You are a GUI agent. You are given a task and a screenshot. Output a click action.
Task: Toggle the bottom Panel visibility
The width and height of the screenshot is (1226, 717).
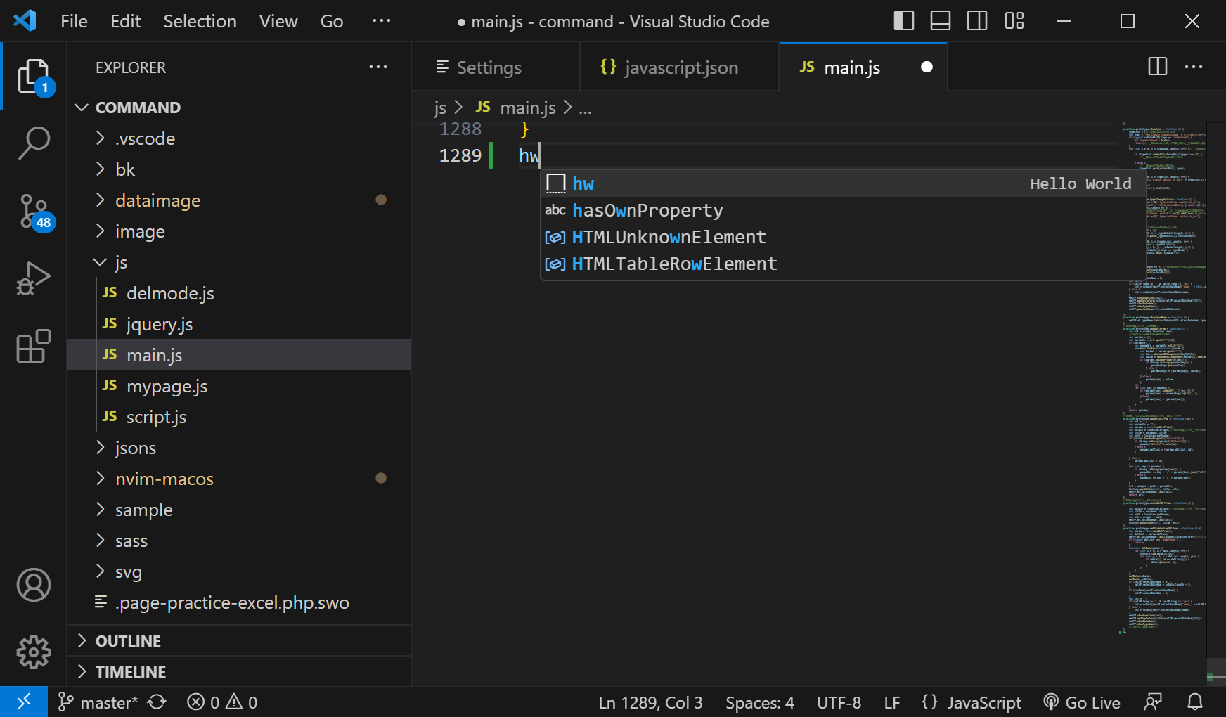(941, 21)
